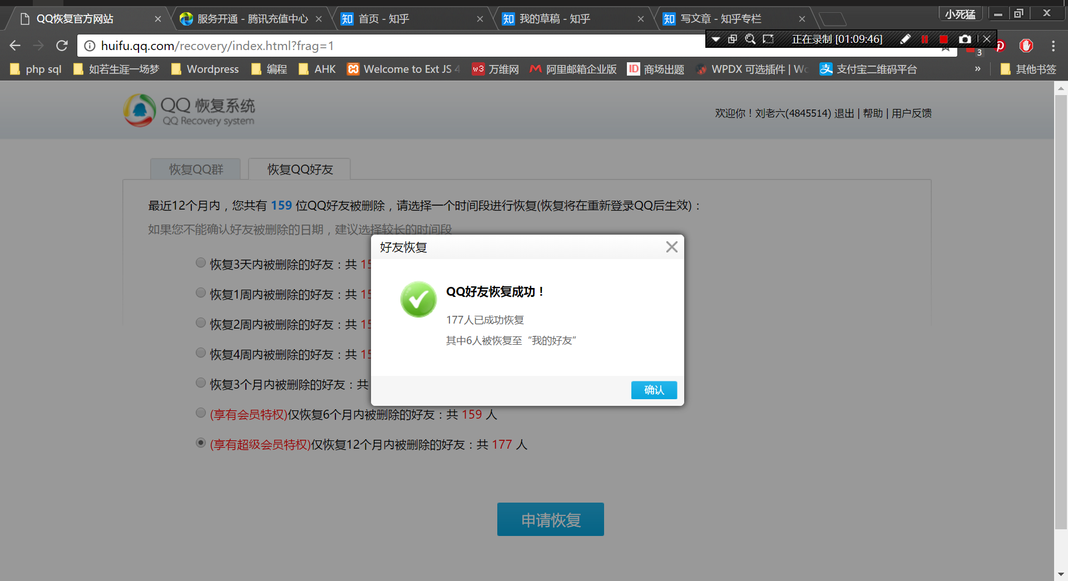Viewport: 1068px width, 581px height.
Task: Open the 编程 bookmark folder
Action: click(269, 69)
